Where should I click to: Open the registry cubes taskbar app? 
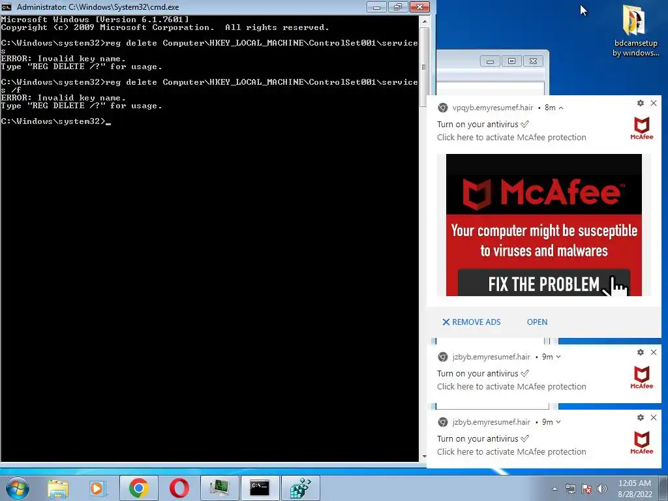[x=300, y=488]
